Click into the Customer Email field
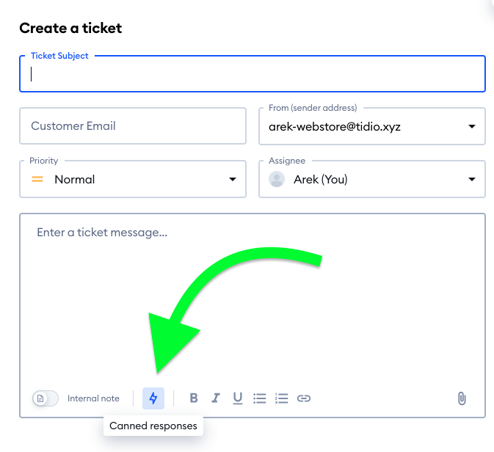This screenshot has width=494, height=452. pyautogui.click(x=133, y=126)
